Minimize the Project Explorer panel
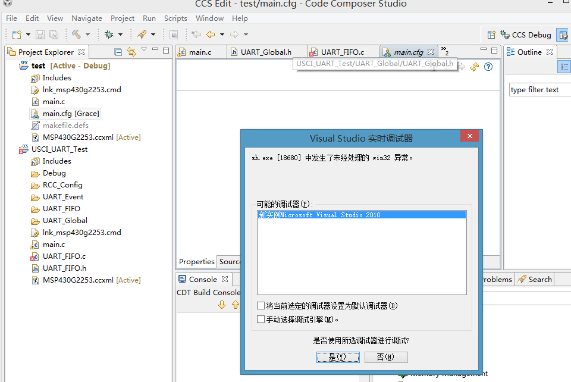The image size is (571, 382). 155,49
